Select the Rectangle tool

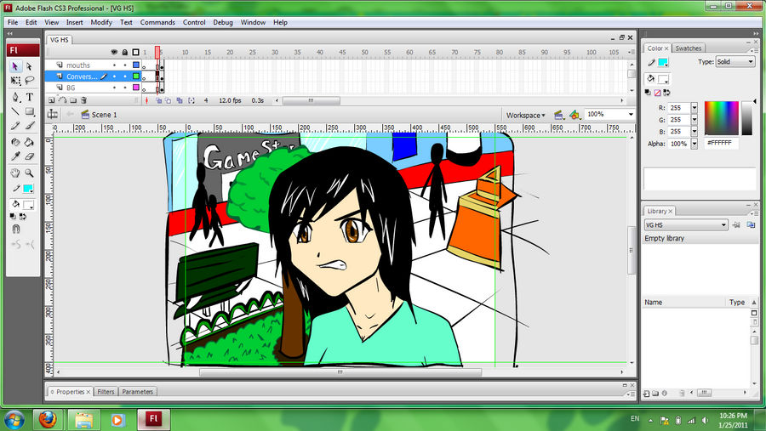29,111
